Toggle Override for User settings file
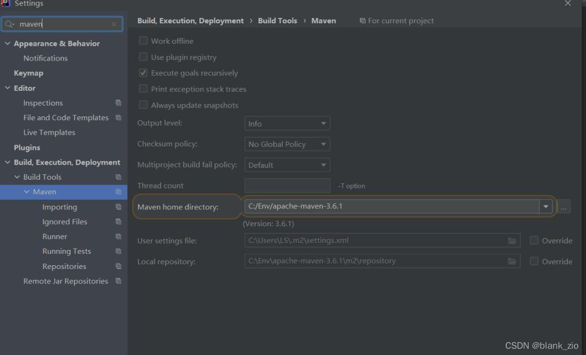This screenshot has height=355, width=586. (x=534, y=241)
